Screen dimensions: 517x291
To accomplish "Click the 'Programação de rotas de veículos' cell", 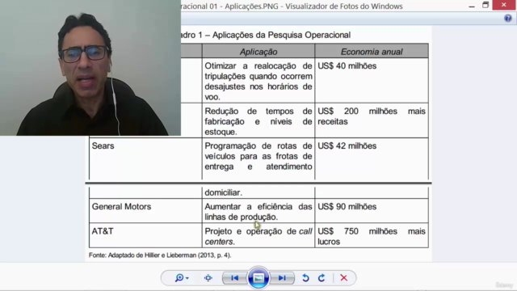I will [258, 158].
